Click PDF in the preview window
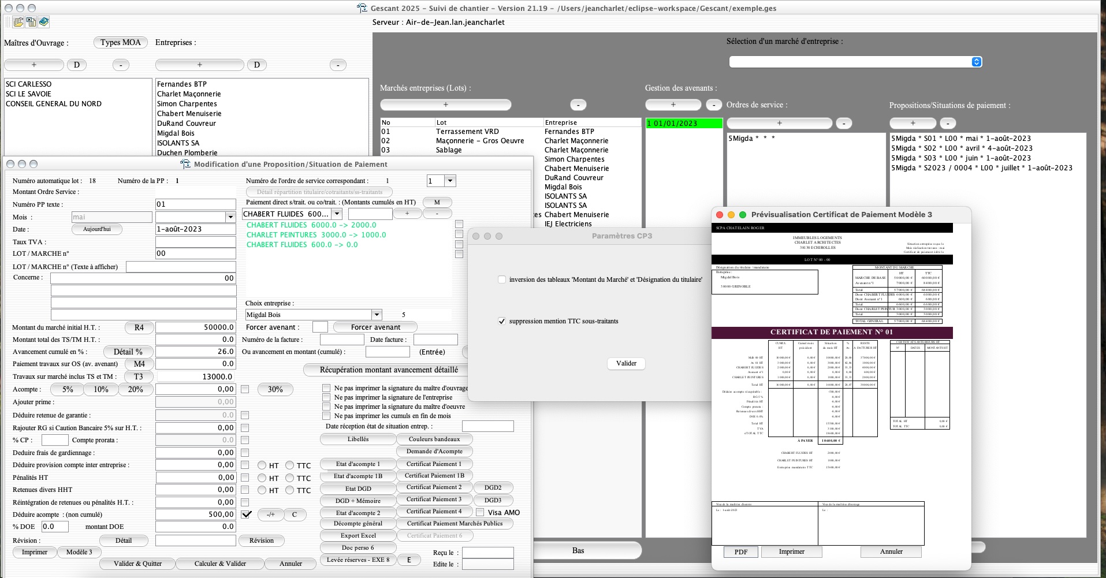The height and width of the screenshot is (578, 1106). (741, 552)
